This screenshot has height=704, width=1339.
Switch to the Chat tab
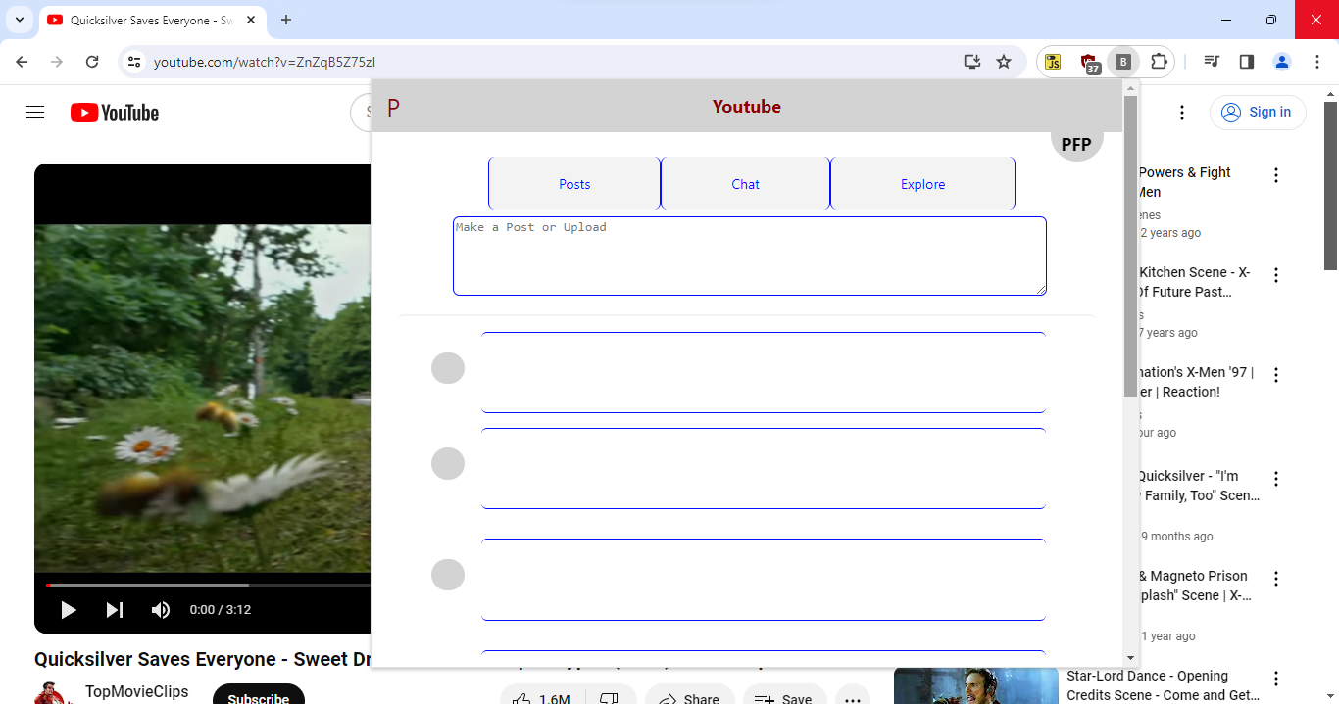(745, 184)
